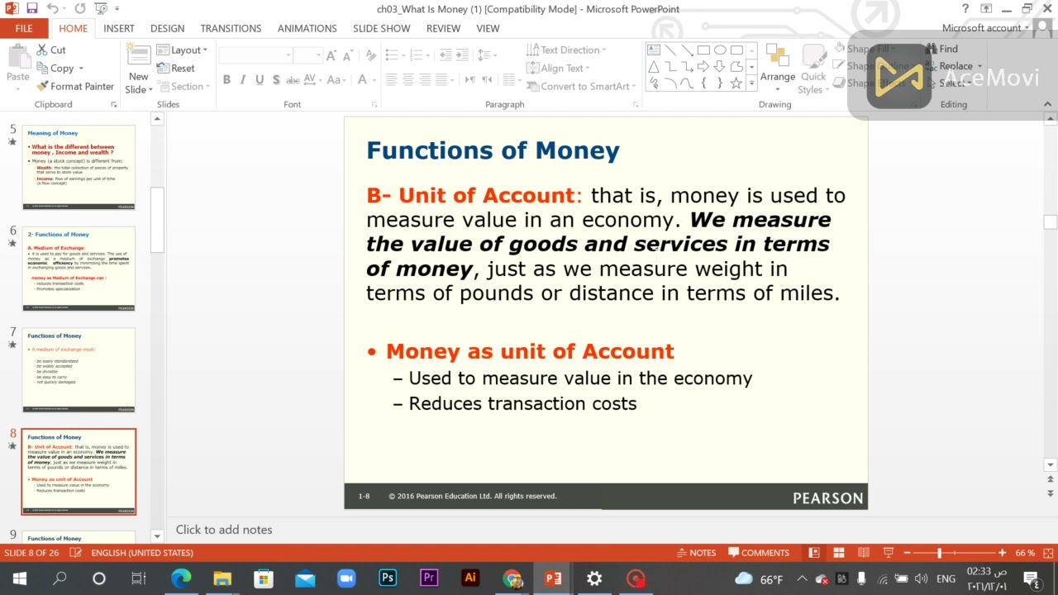This screenshot has width=1058, height=595.
Task: Switch to the REVIEW tab
Action: click(443, 28)
